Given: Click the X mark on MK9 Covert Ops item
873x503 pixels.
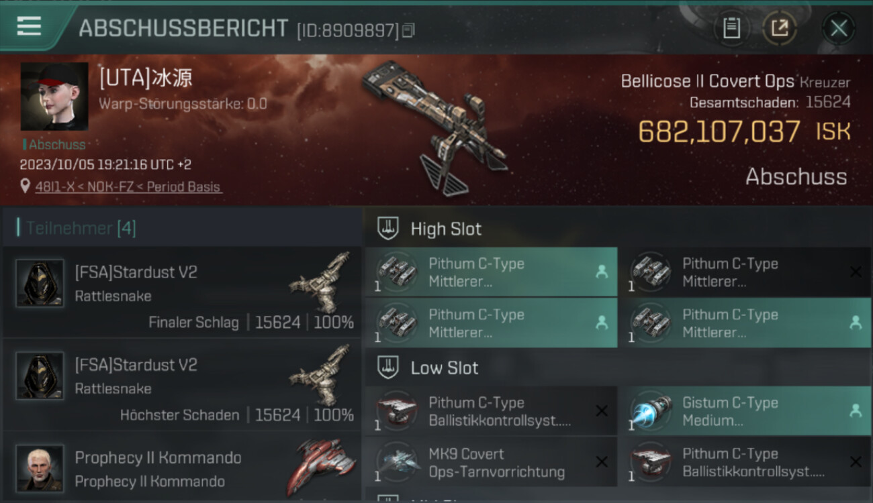Looking at the screenshot, I should (602, 461).
